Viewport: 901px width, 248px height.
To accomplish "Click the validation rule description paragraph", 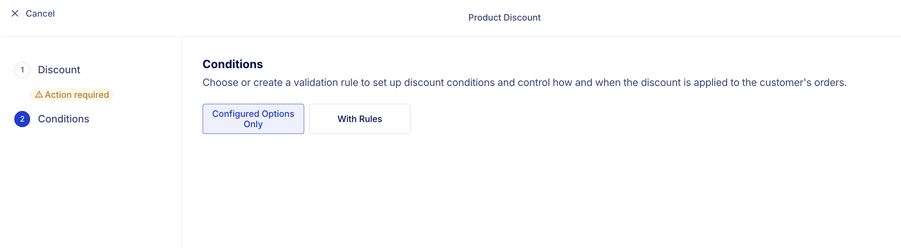I will pyautogui.click(x=525, y=82).
